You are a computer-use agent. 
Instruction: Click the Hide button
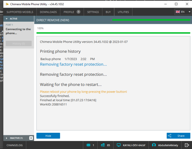coord(48,136)
